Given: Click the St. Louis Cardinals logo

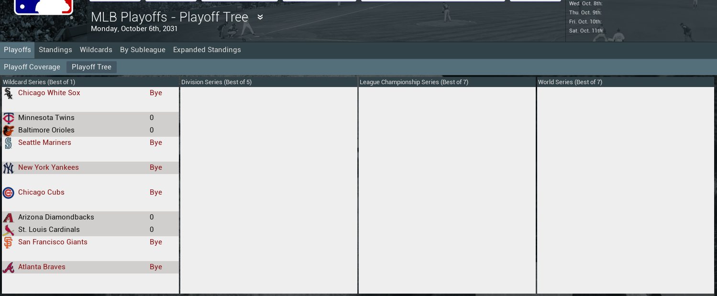Looking at the screenshot, I should [8, 230].
